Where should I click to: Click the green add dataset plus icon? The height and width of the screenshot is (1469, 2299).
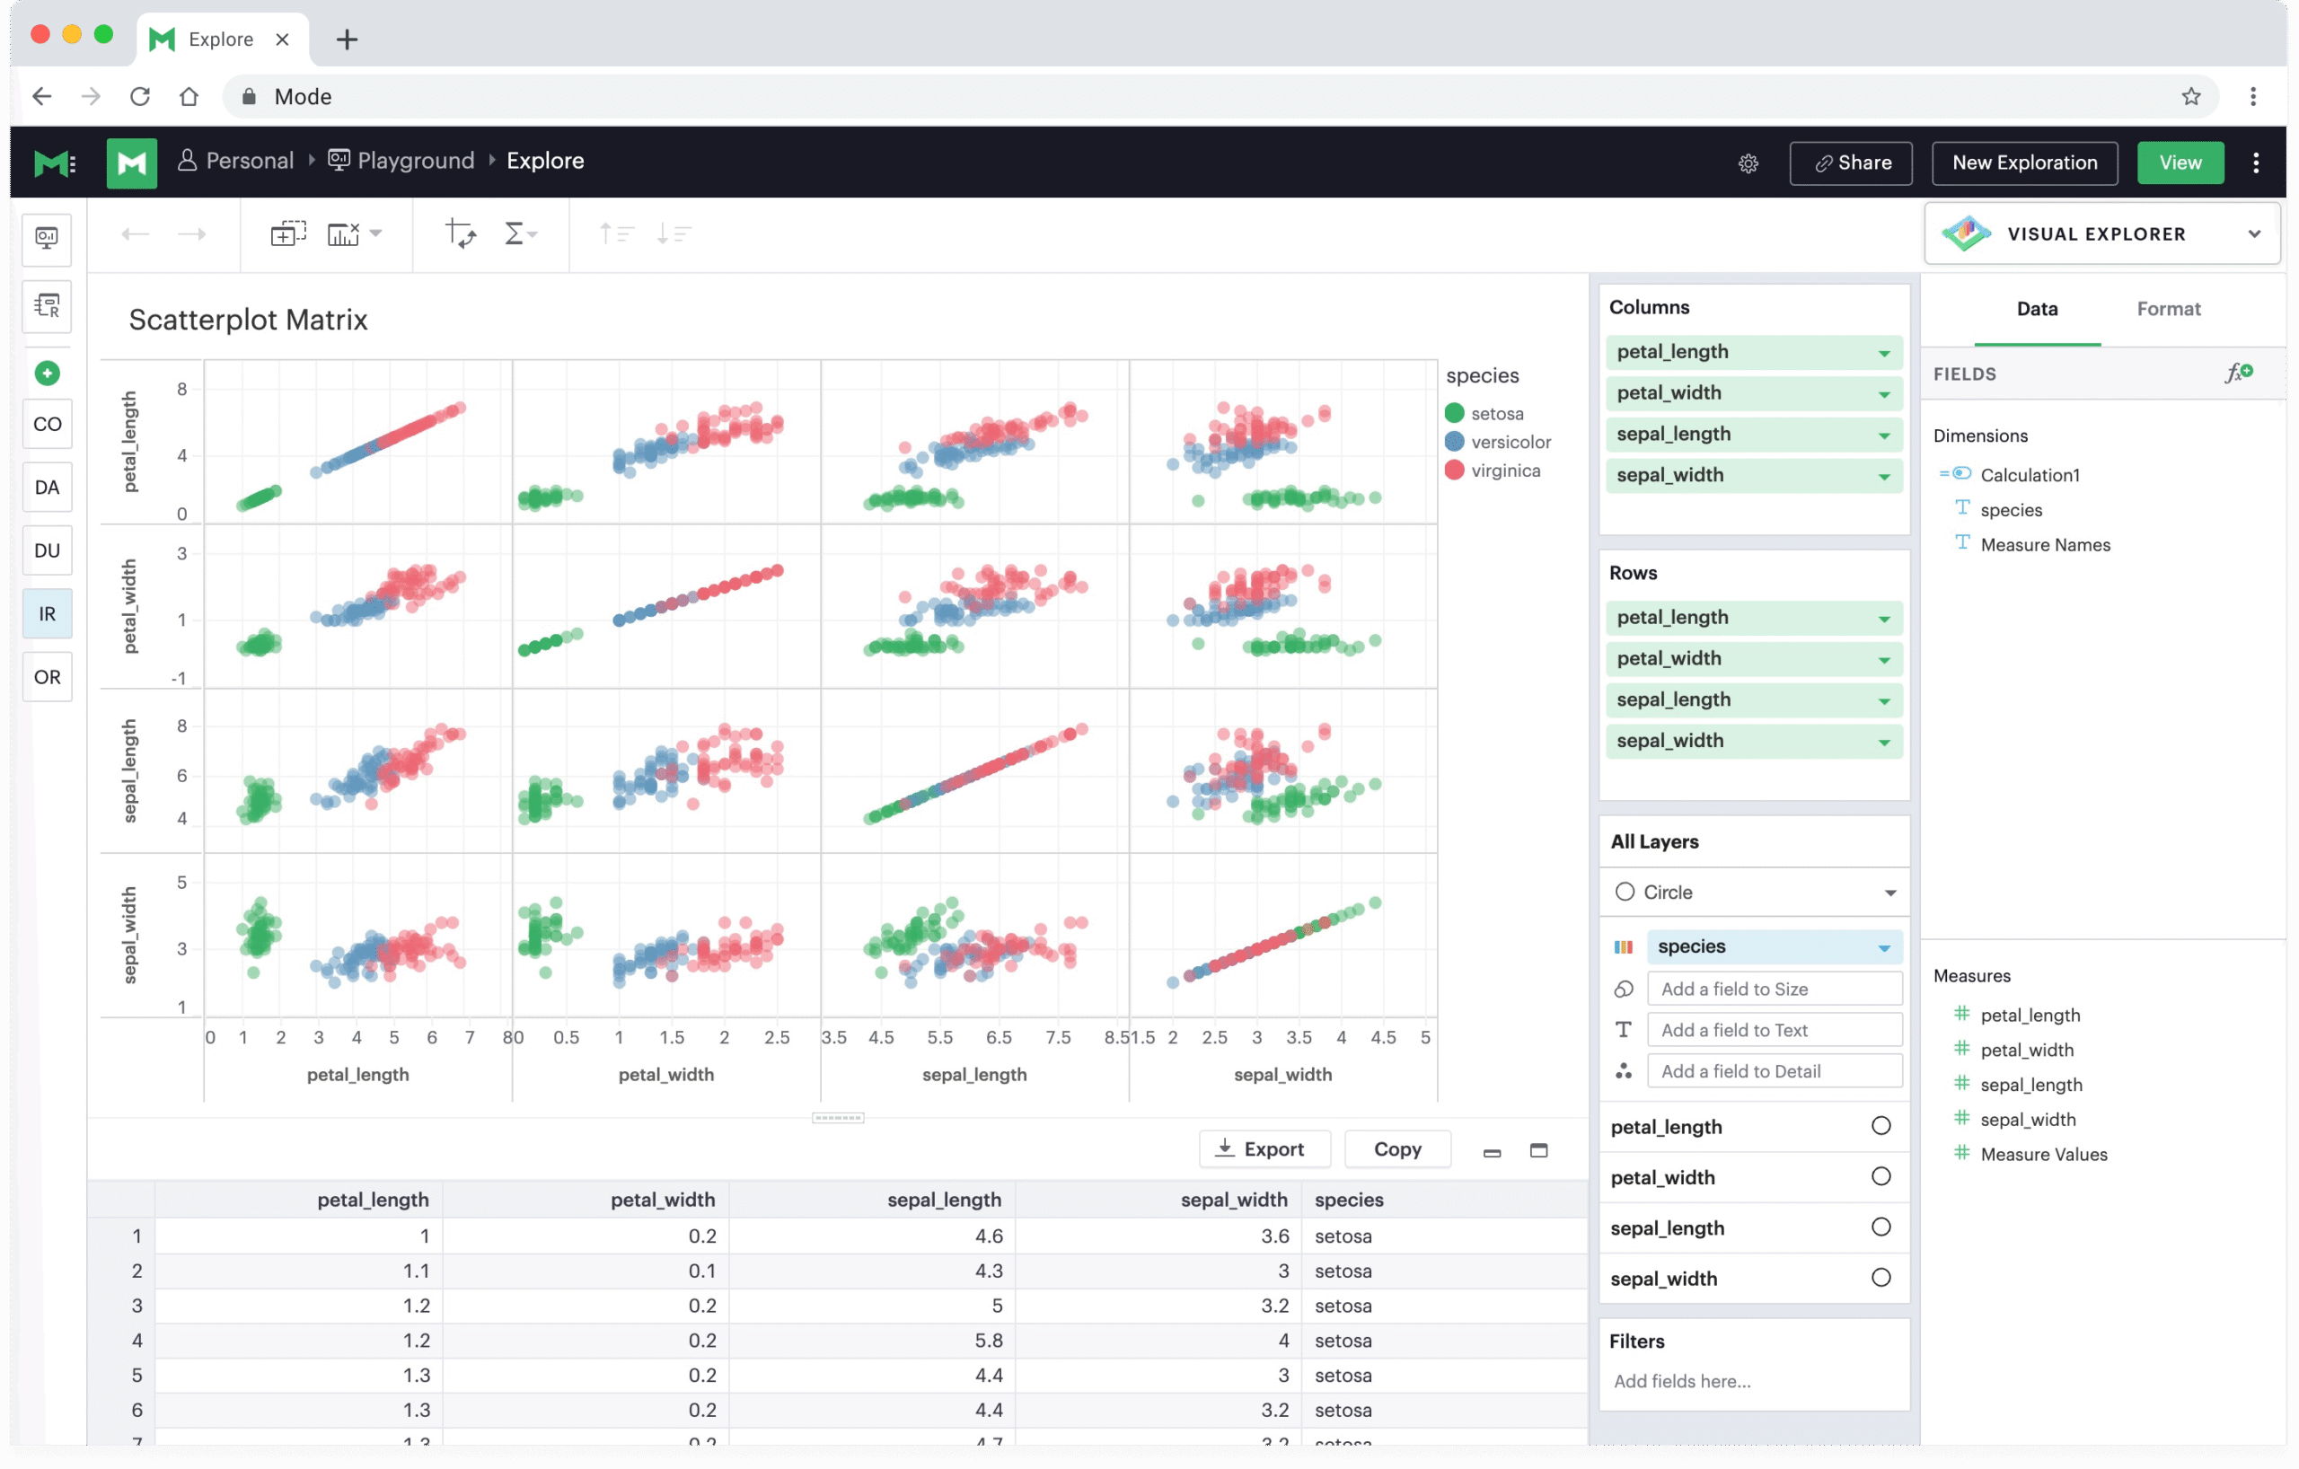tap(47, 374)
